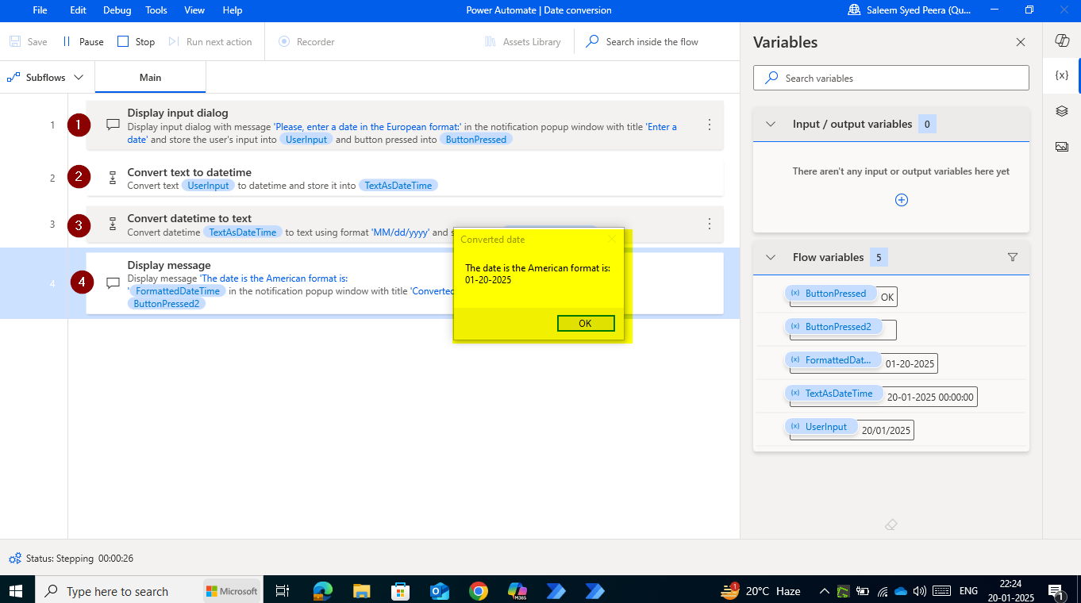Click OK in Converted date popup
1081x603 pixels.
586,323
